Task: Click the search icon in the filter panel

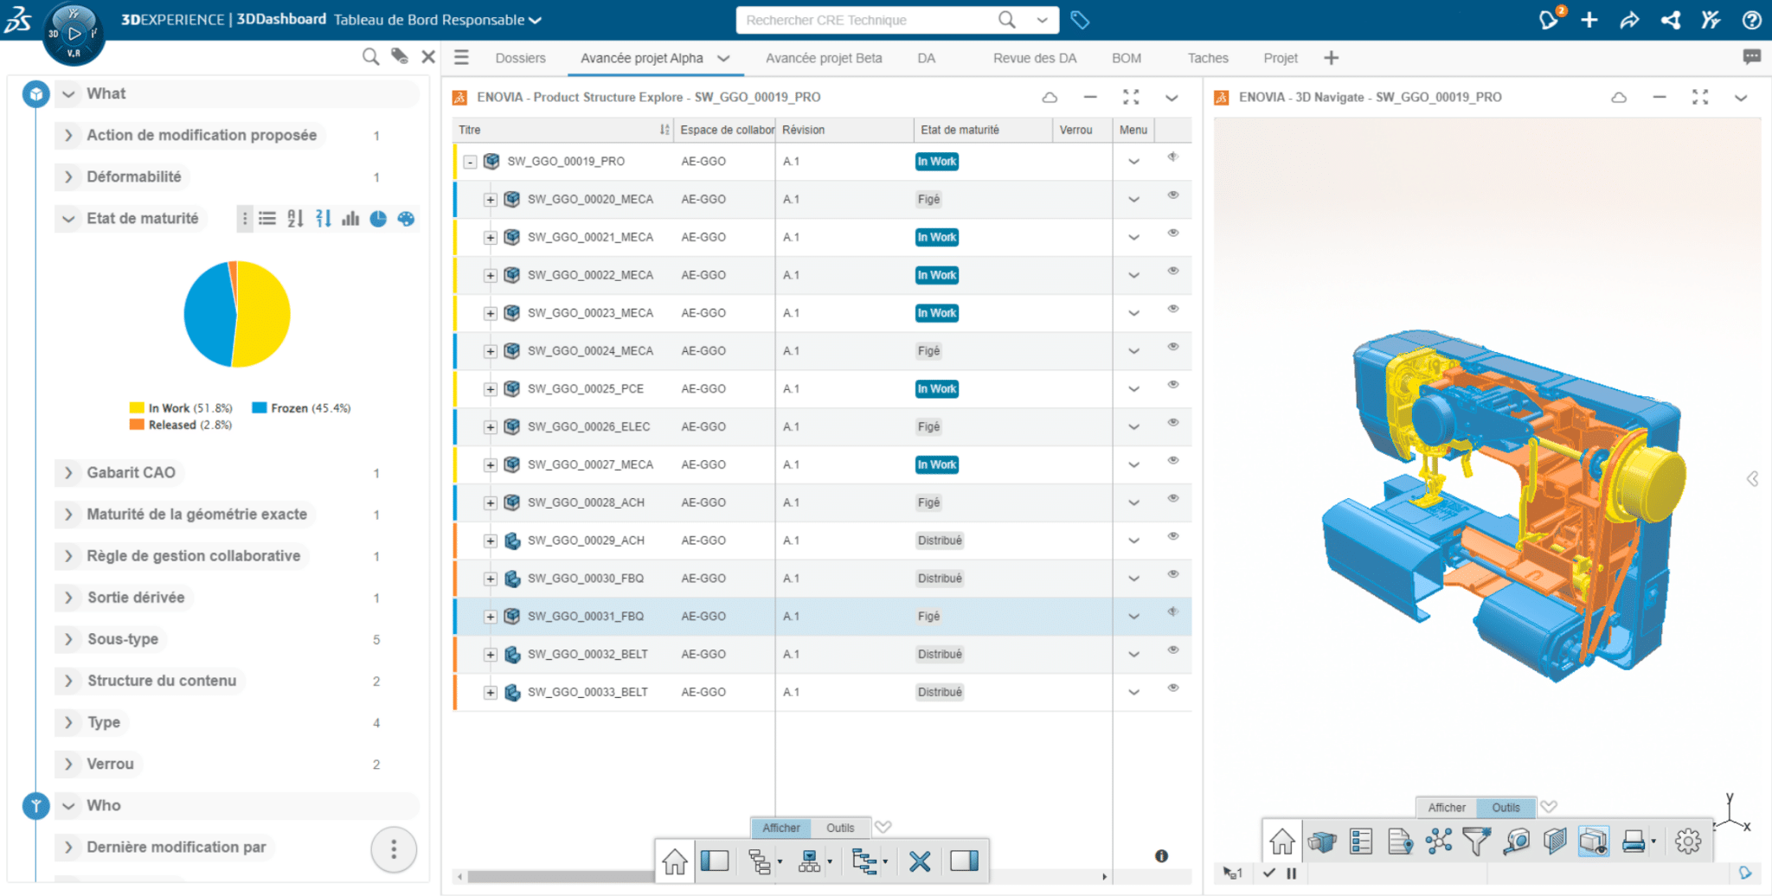Action: click(370, 57)
